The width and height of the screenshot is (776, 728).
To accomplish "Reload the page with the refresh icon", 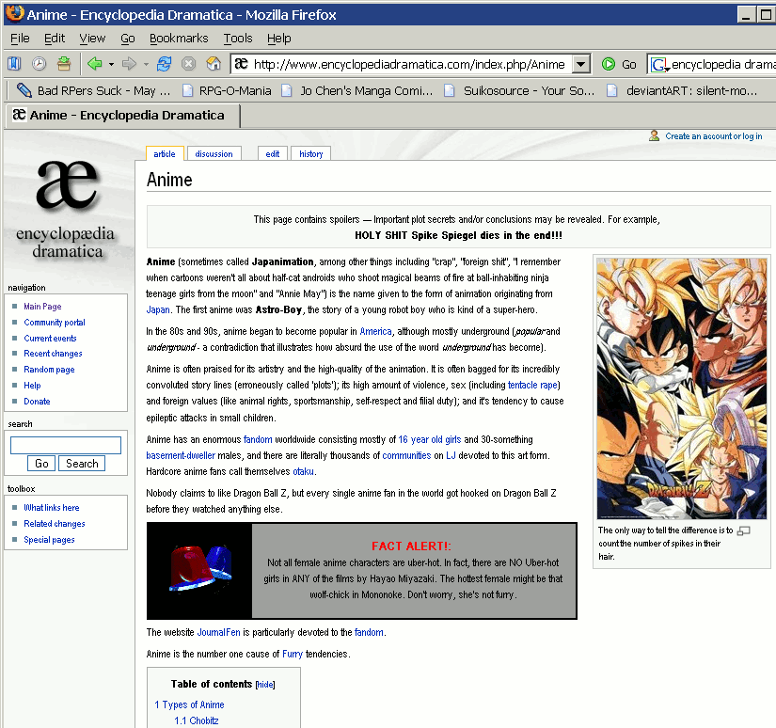I will [x=164, y=64].
